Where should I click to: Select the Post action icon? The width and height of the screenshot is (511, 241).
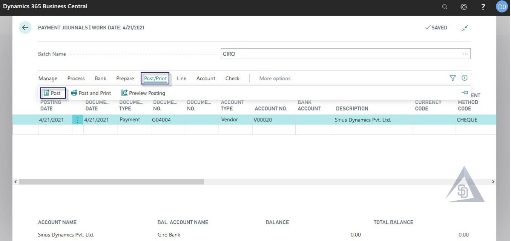pyautogui.click(x=52, y=93)
